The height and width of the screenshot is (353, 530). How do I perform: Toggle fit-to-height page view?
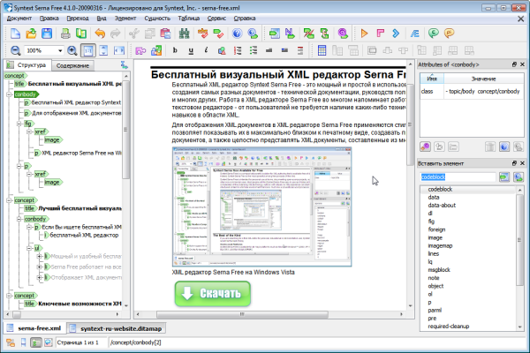pos(103,50)
